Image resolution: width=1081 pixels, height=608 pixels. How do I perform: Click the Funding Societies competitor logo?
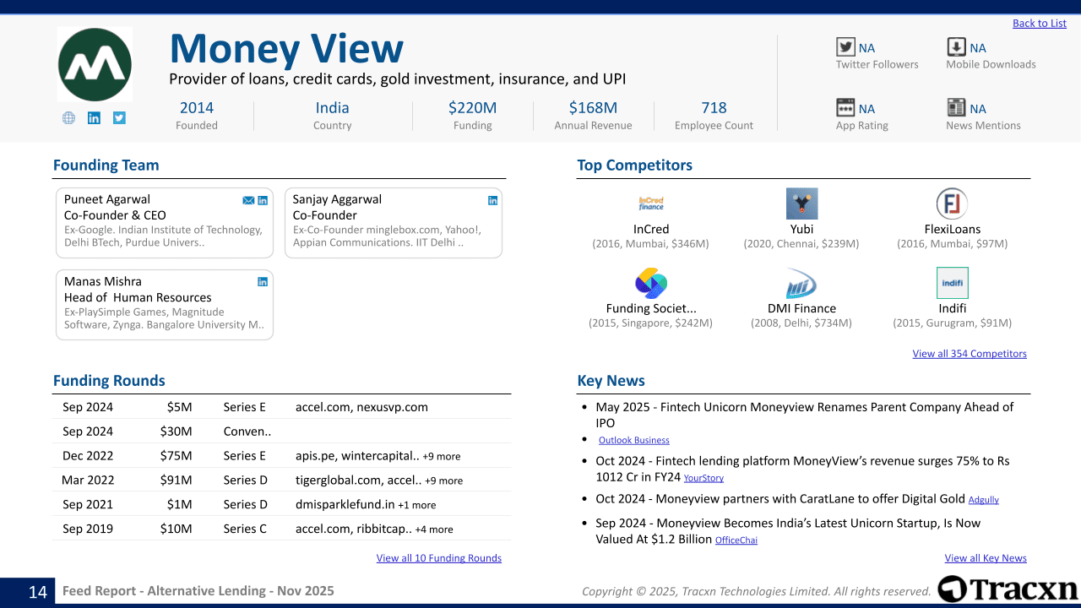(651, 283)
